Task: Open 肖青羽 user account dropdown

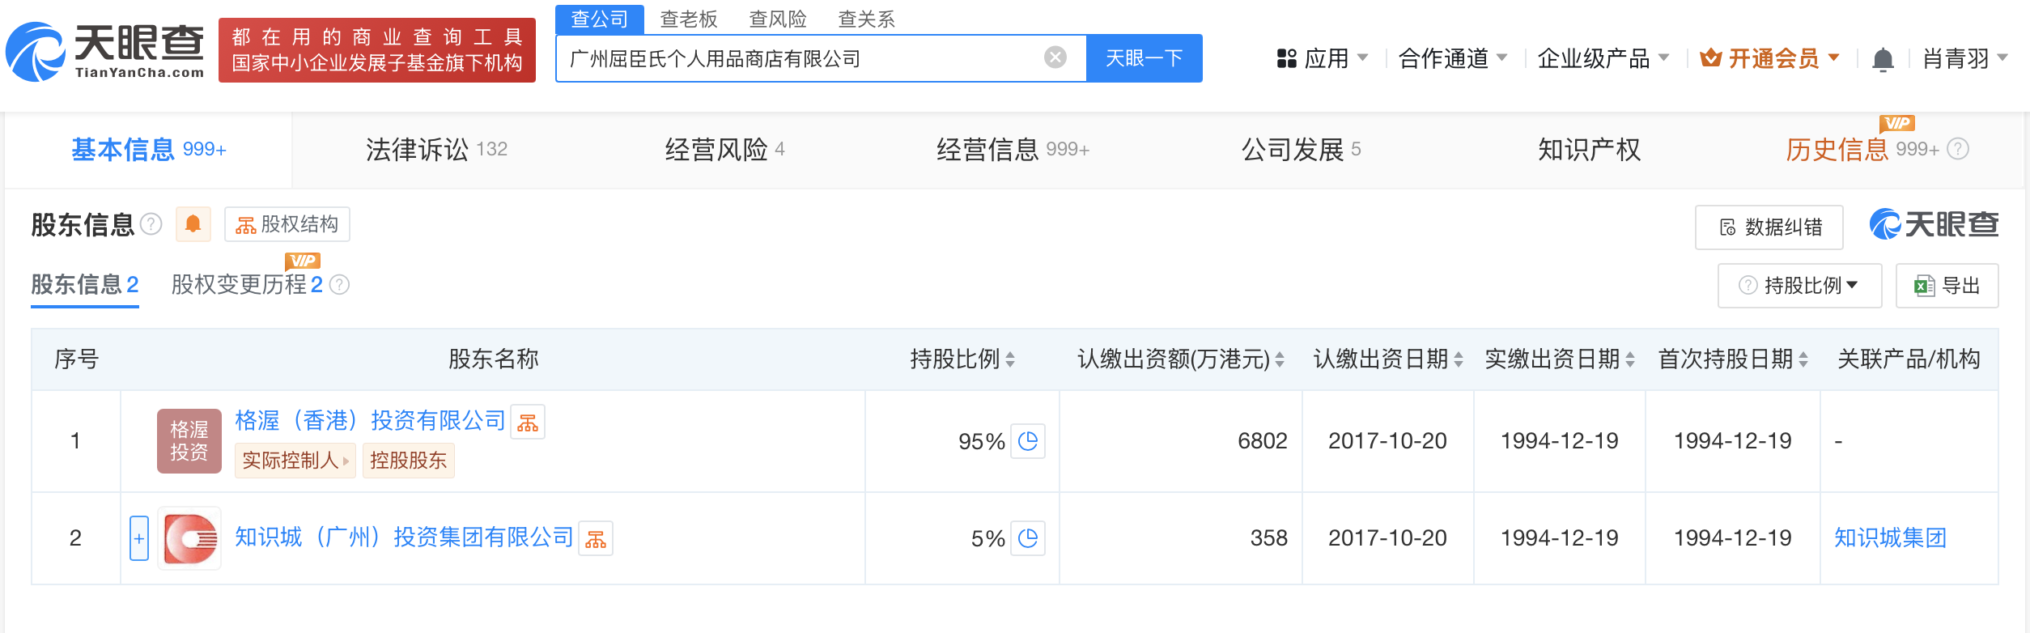Action: pos(1964,58)
